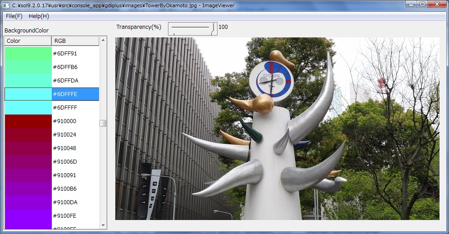Screen dimensions: 449x234
Task: Select the #9100FE color swatch
Action: click(28, 216)
